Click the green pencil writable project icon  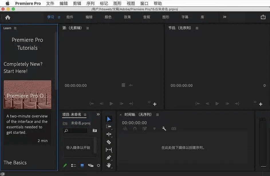pyautogui.click(x=65, y=165)
